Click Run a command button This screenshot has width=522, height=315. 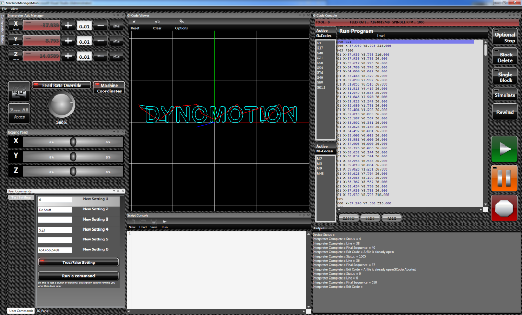coord(79,276)
